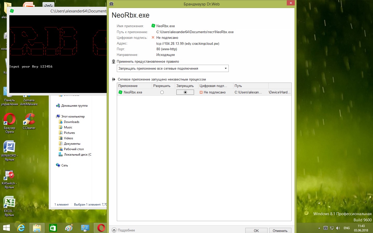Screen dimensions: 373x233
Task: Click the KillSwitch desktop shortcut
Action: 9,179
